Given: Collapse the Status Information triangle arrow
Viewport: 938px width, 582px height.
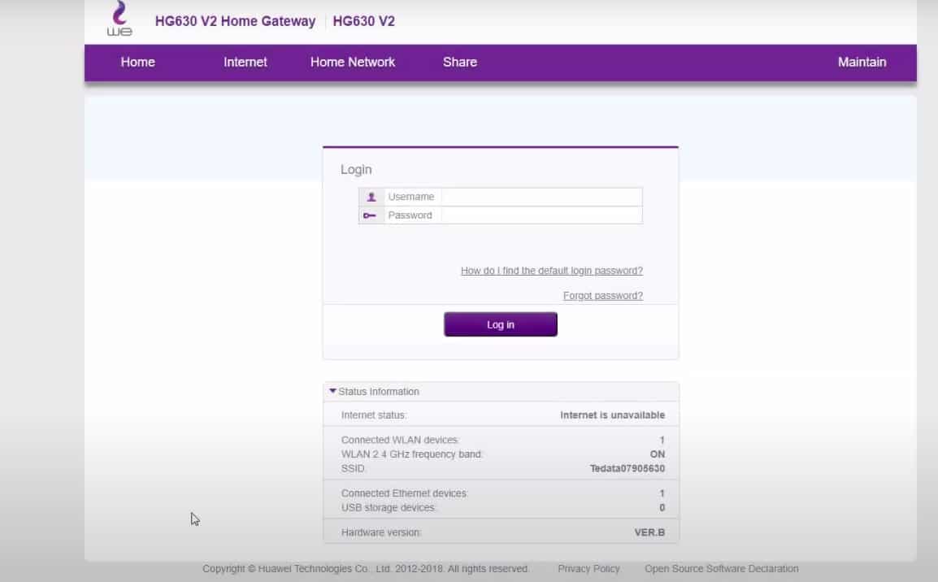Looking at the screenshot, I should tap(332, 391).
